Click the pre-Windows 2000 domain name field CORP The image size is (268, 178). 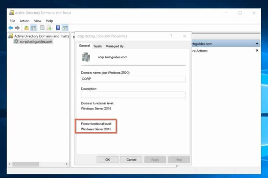point(133,79)
